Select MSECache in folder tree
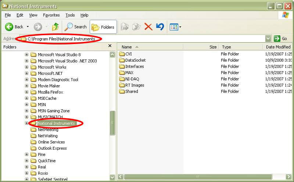 47,98
